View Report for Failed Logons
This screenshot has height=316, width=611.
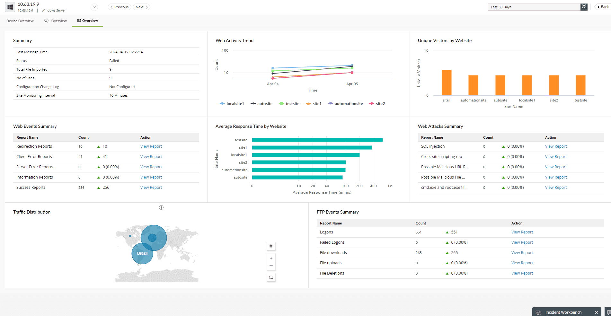(x=522, y=242)
